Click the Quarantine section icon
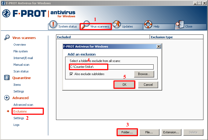The width and height of the screenshot is (208, 140). (x=7, y=77)
